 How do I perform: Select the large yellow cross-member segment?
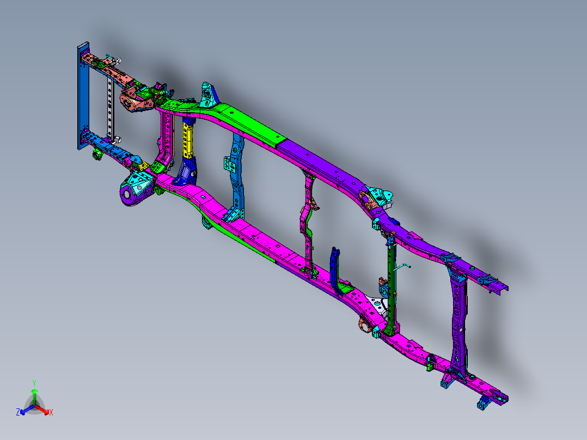tap(188, 140)
